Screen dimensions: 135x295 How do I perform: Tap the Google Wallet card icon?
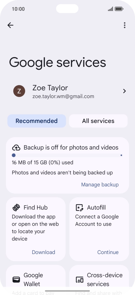[x=16, y=280]
